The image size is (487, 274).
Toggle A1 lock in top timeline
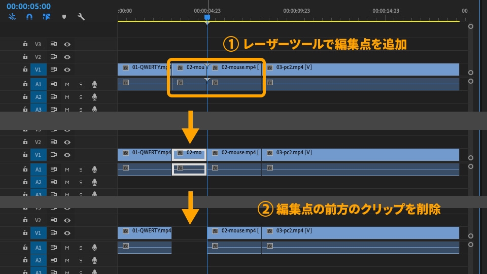click(x=25, y=84)
